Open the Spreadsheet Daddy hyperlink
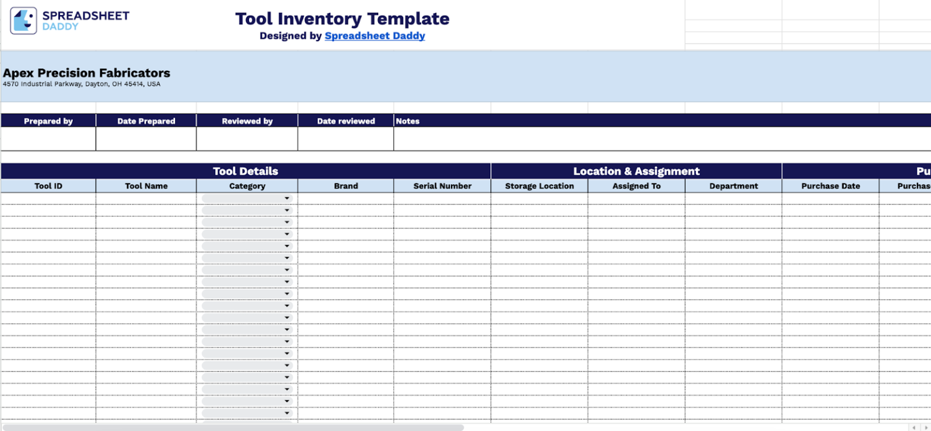This screenshot has width=931, height=431. (374, 36)
